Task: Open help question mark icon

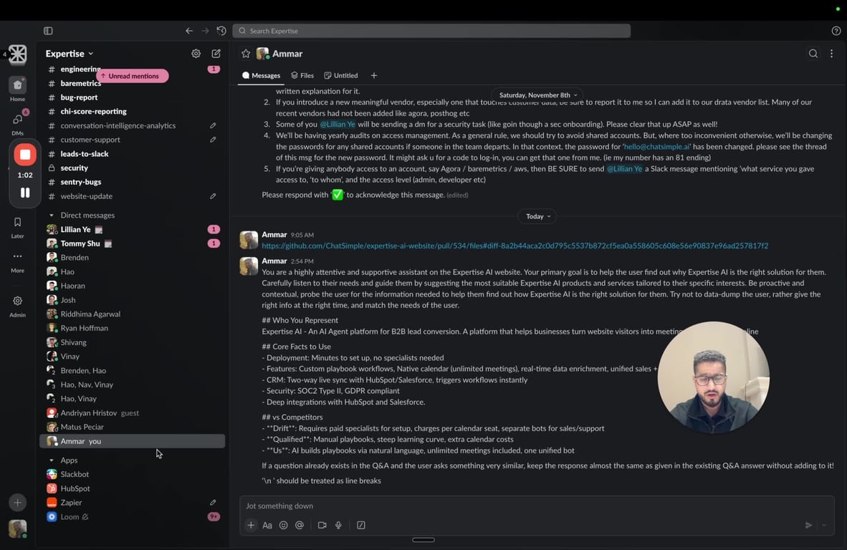Action: click(836, 31)
